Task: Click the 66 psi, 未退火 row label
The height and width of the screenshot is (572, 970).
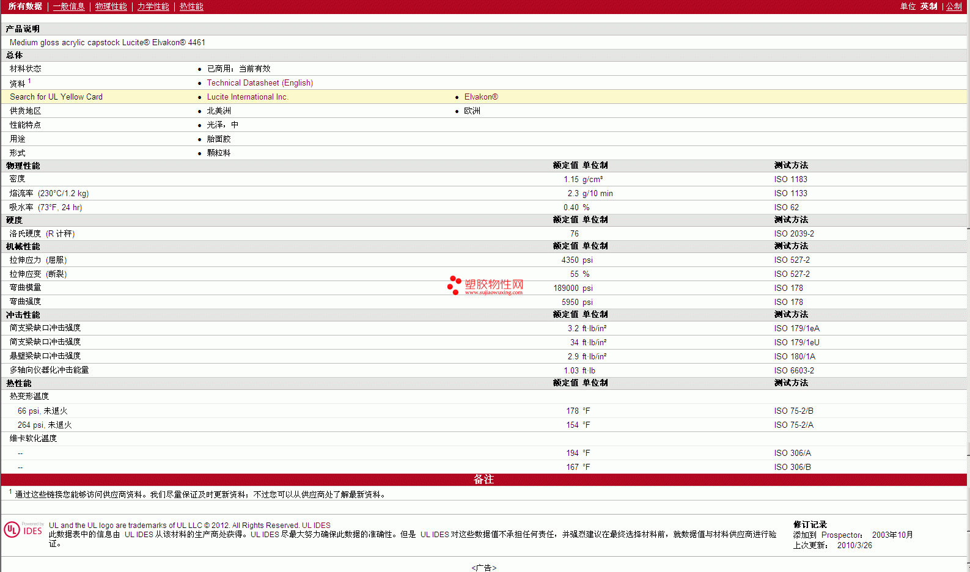Action: pos(43,411)
